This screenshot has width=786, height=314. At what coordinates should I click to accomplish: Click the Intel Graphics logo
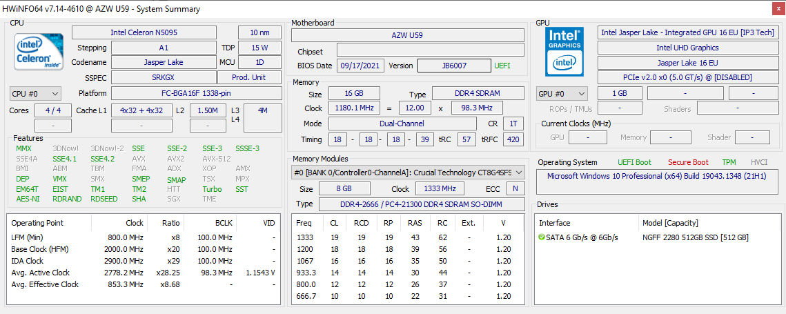point(564,52)
